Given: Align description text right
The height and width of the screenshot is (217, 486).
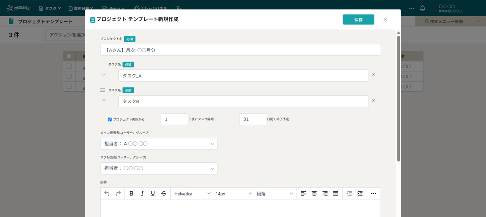Looking at the screenshot, I should [325, 193].
